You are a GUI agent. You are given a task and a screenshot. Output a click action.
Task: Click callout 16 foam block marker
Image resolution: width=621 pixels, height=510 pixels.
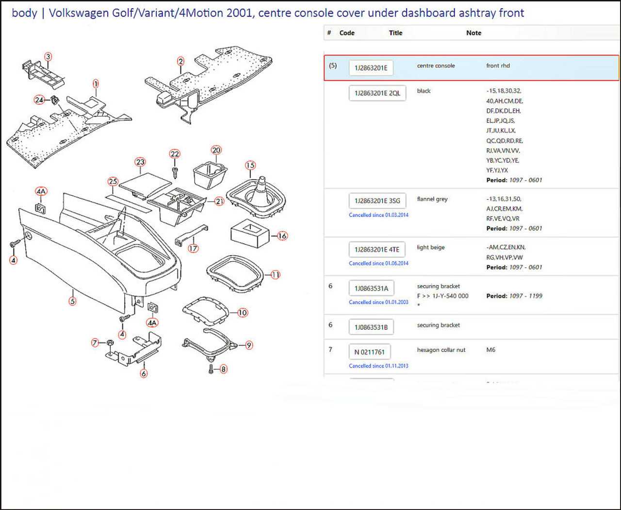[x=282, y=236]
